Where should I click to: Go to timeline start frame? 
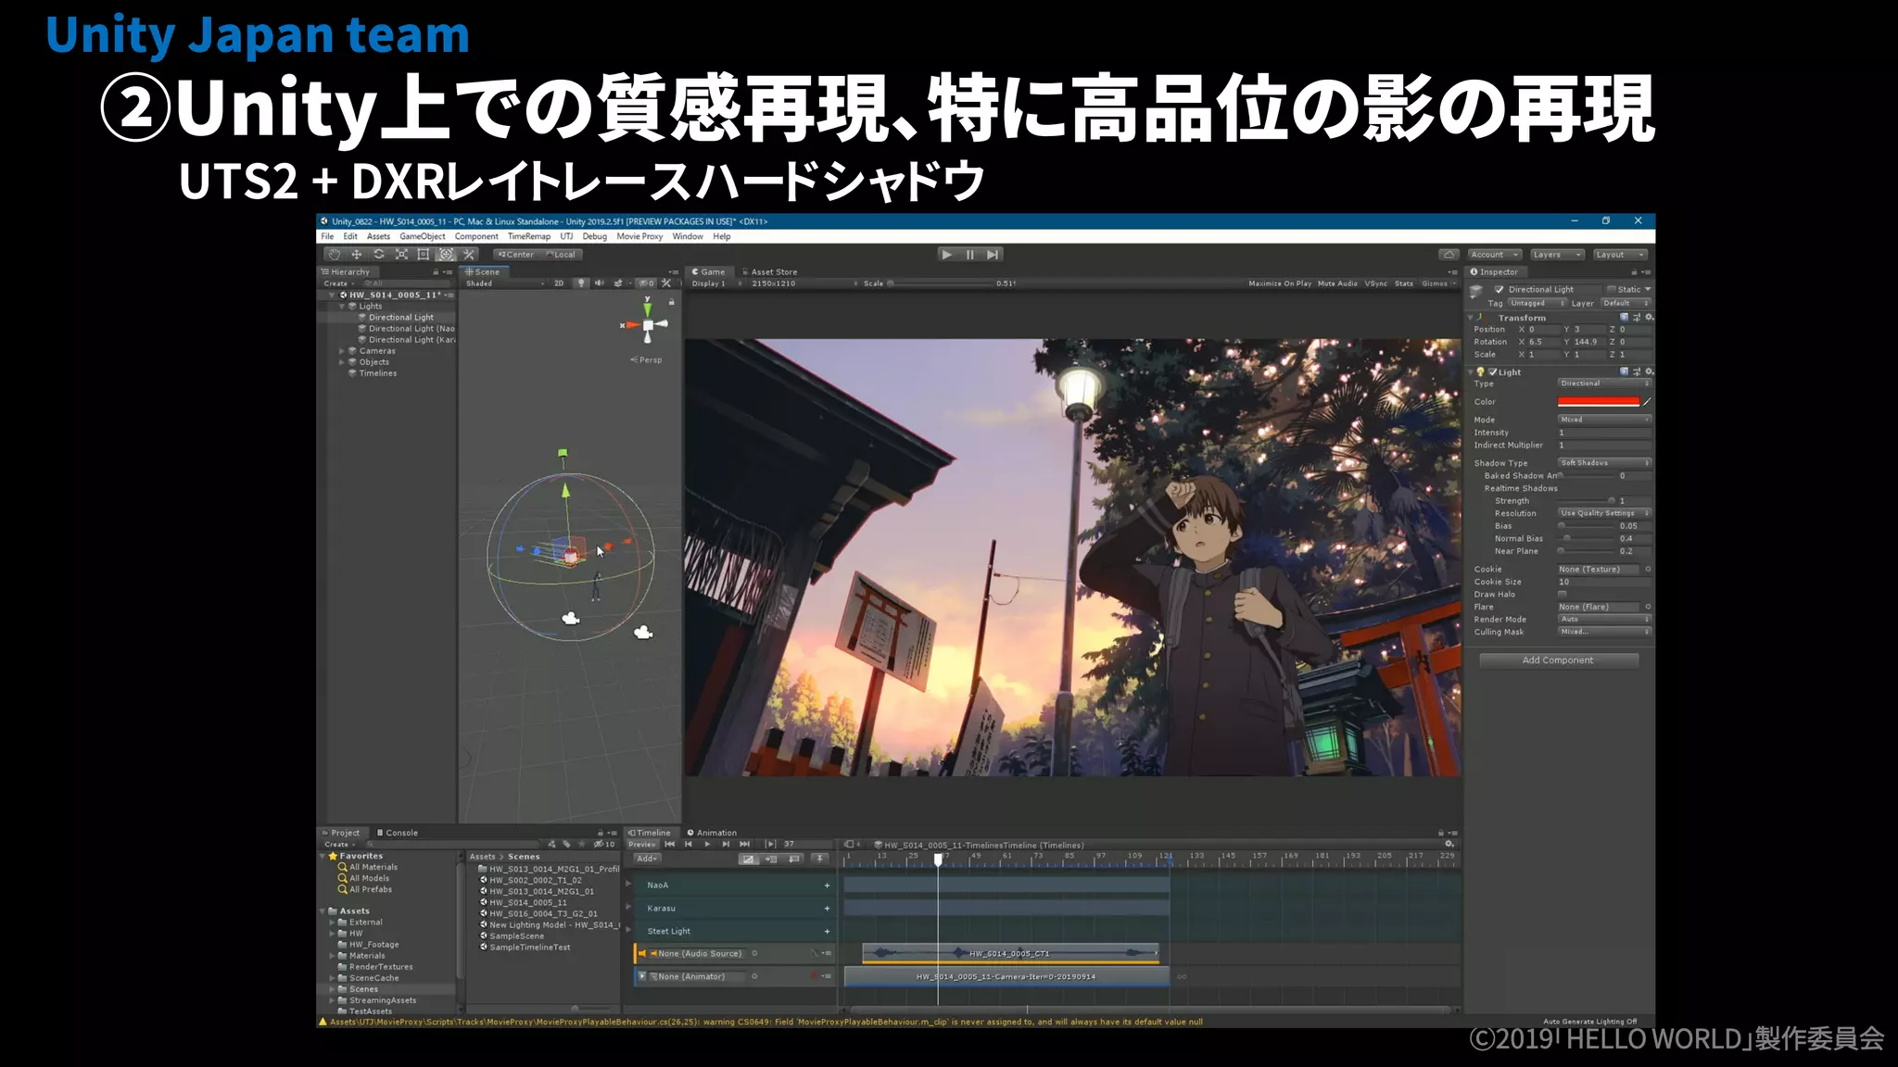[x=669, y=845]
